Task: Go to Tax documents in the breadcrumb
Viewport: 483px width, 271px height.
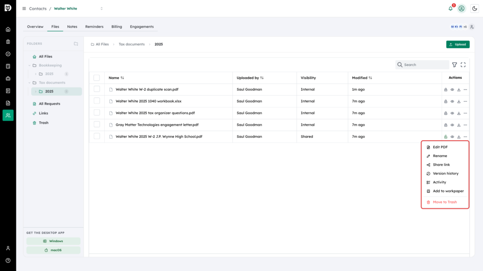Action: pyautogui.click(x=132, y=44)
